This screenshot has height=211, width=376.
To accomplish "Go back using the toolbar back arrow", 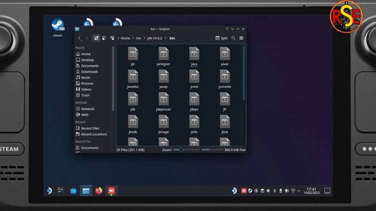I will tap(80, 38).
